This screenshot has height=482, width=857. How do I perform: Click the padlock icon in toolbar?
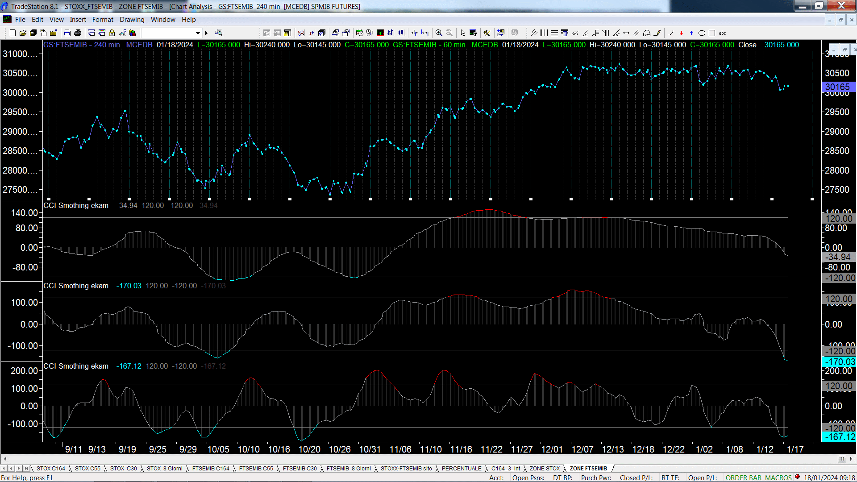click(x=112, y=33)
